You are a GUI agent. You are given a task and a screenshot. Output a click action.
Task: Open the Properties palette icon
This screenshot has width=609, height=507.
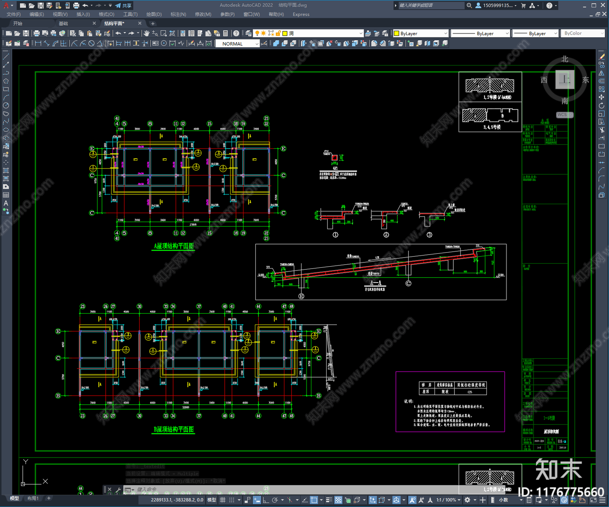[x=183, y=33]
